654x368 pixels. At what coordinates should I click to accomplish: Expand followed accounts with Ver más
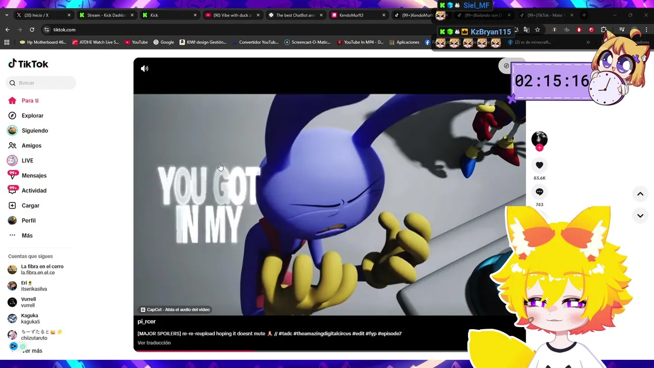click(32, 351)
